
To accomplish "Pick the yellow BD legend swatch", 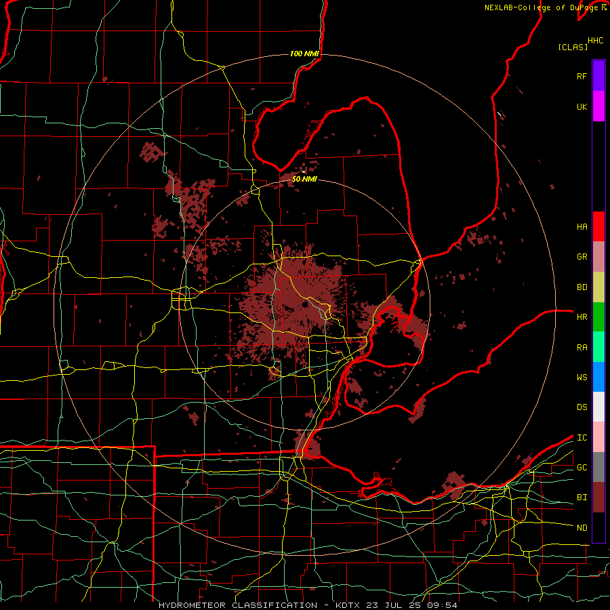I will click(x=598, y=287).
